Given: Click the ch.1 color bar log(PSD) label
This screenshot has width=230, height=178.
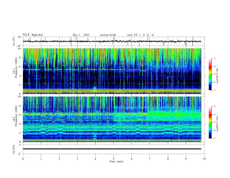Looking at the screenshot, I should 218,76.
